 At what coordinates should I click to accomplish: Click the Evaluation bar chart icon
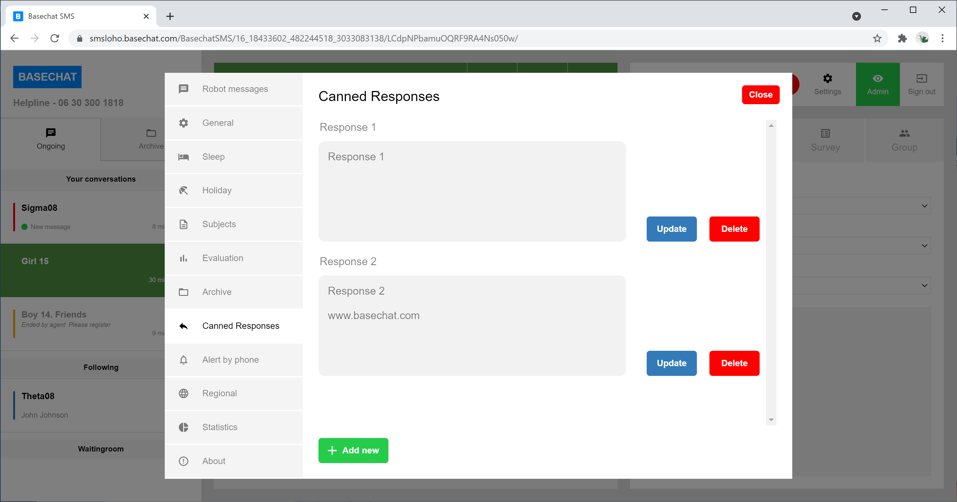tap(184, 258)
